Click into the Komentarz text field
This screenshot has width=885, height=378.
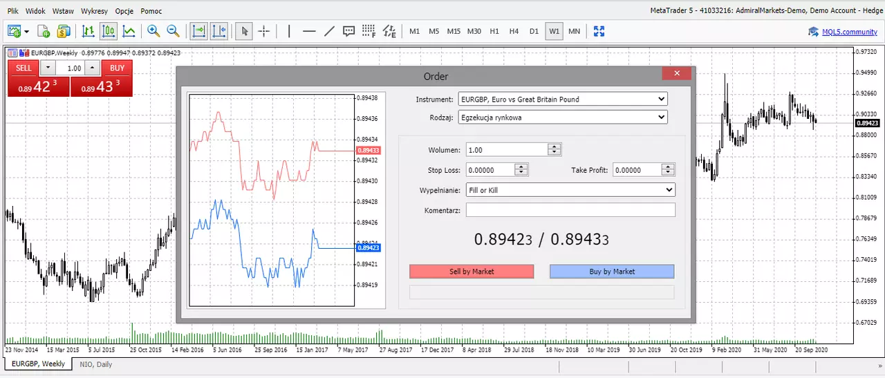tap(570, 210)
